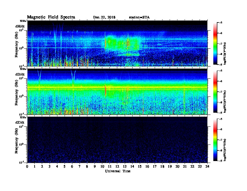Click the -5 value on dH/dt color scale

pos(221,23)
